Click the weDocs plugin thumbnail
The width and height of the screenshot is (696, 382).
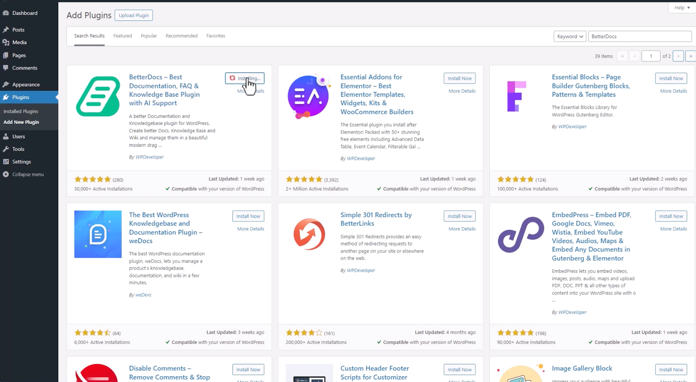[98, 234]
